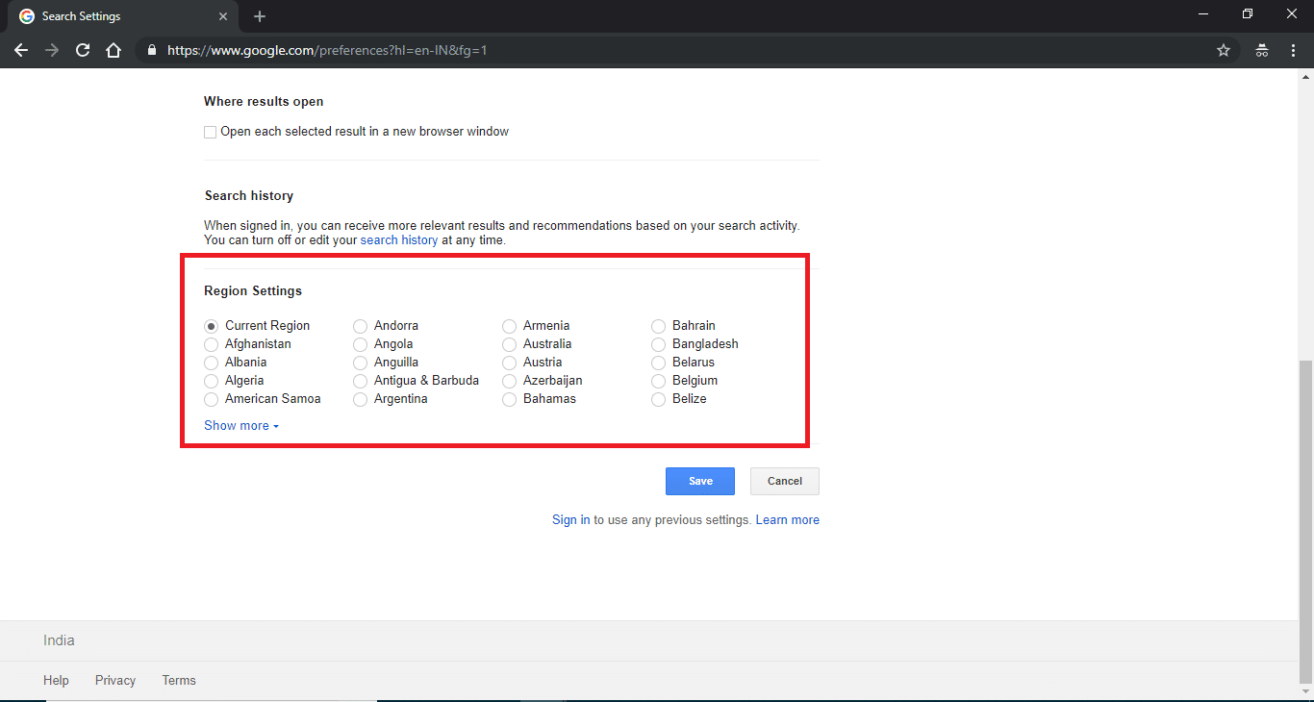Save the search settings

[699, 481]
